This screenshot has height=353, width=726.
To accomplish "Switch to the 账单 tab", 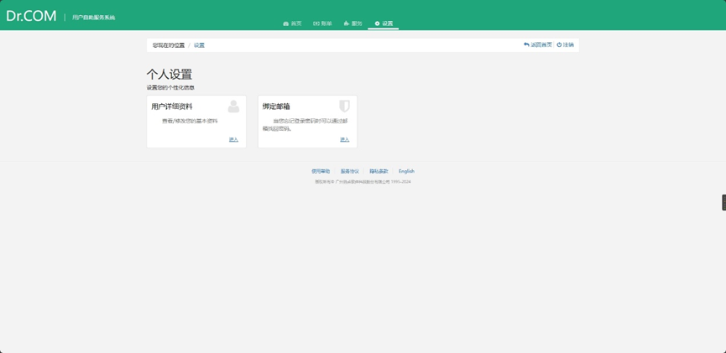I will pos(326,23).
